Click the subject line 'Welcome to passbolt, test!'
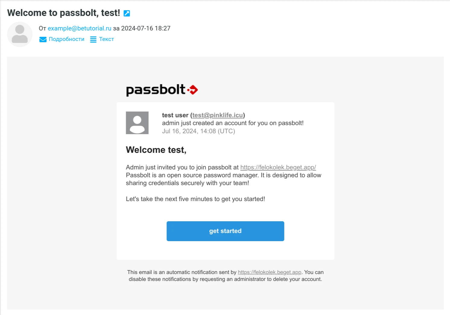This screenshot has width=450, height=315. 64,13
